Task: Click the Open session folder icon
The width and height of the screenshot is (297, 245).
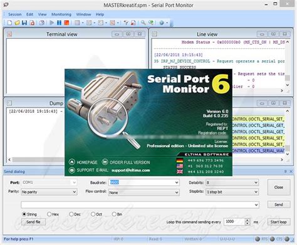Action: (x=17, y=23)
